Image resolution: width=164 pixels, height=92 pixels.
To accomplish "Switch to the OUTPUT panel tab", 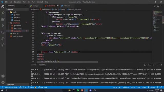I will click(x=34, y=65).
